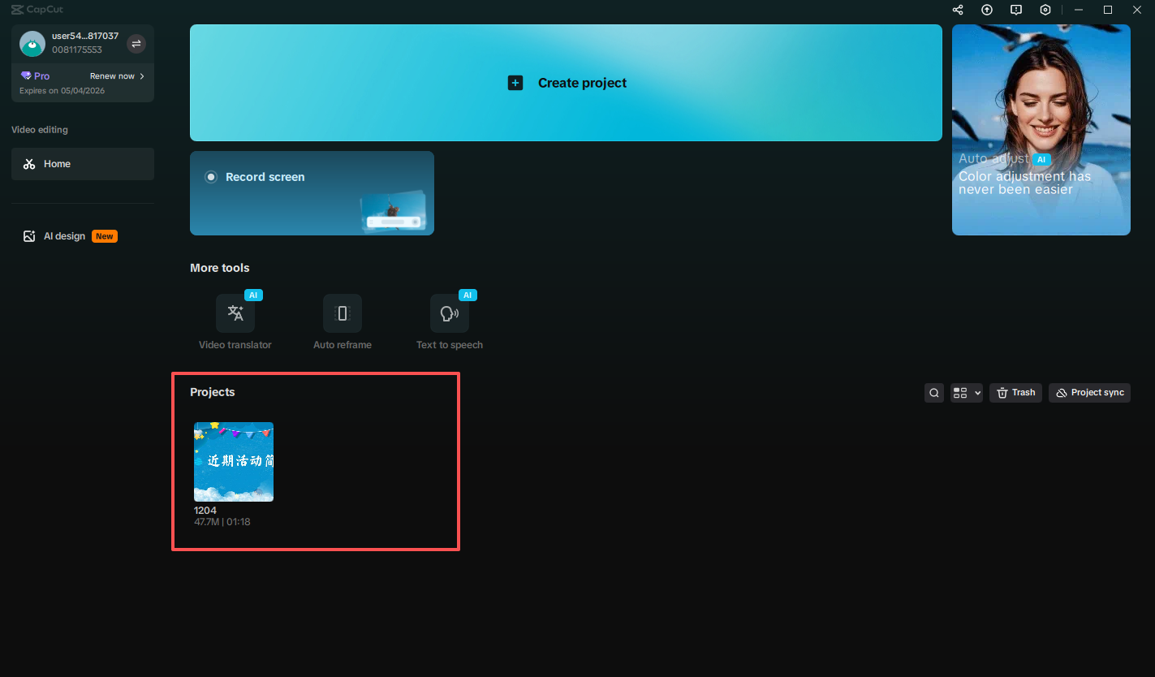Open the Text to speech tool
The height and width of the screenshot is (677, 1155).
449,313
